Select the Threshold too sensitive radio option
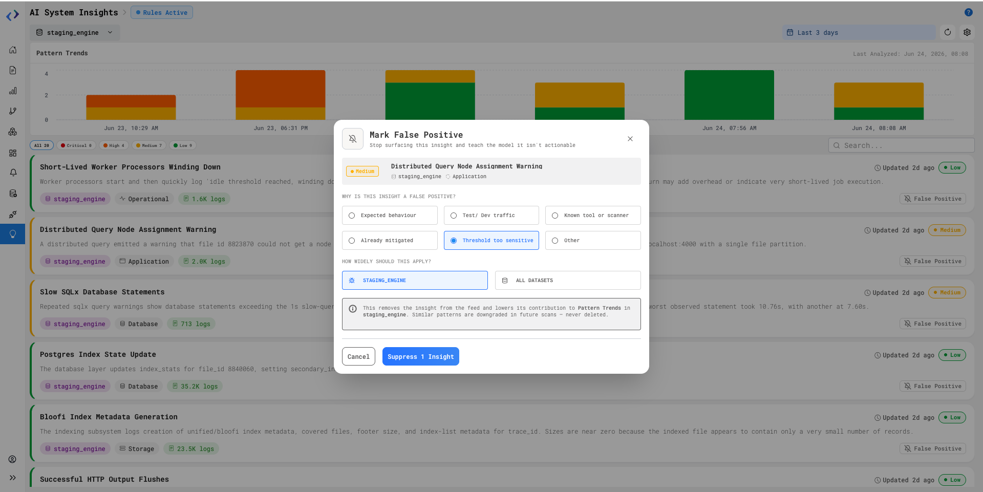This screenshot has height=492, width=983. [491, 241]
